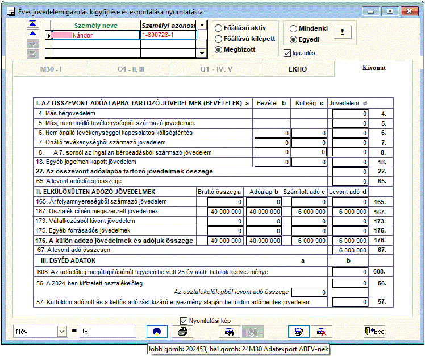Screen dimensions: 425x356
Task: Open the Név field dropdown
Action: pyautogui.click(x=62, y=332)
